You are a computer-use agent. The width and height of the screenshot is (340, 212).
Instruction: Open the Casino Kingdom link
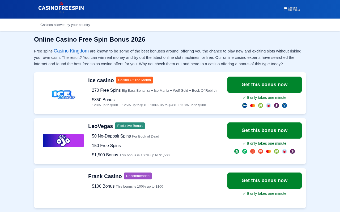(71, 51)
